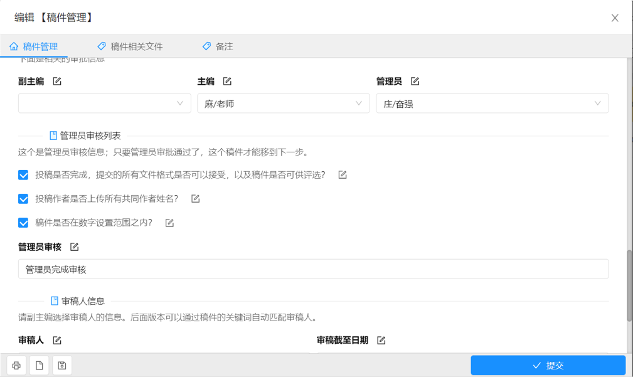Toggle 稿件是否在数字设置范围之内 checkbox
This screenshot has height=377, width=633.
[23, 223]
